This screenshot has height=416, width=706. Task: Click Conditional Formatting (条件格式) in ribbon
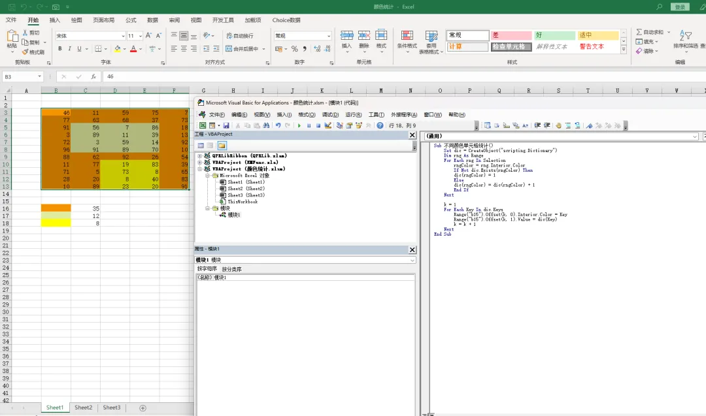click(407, 42)
